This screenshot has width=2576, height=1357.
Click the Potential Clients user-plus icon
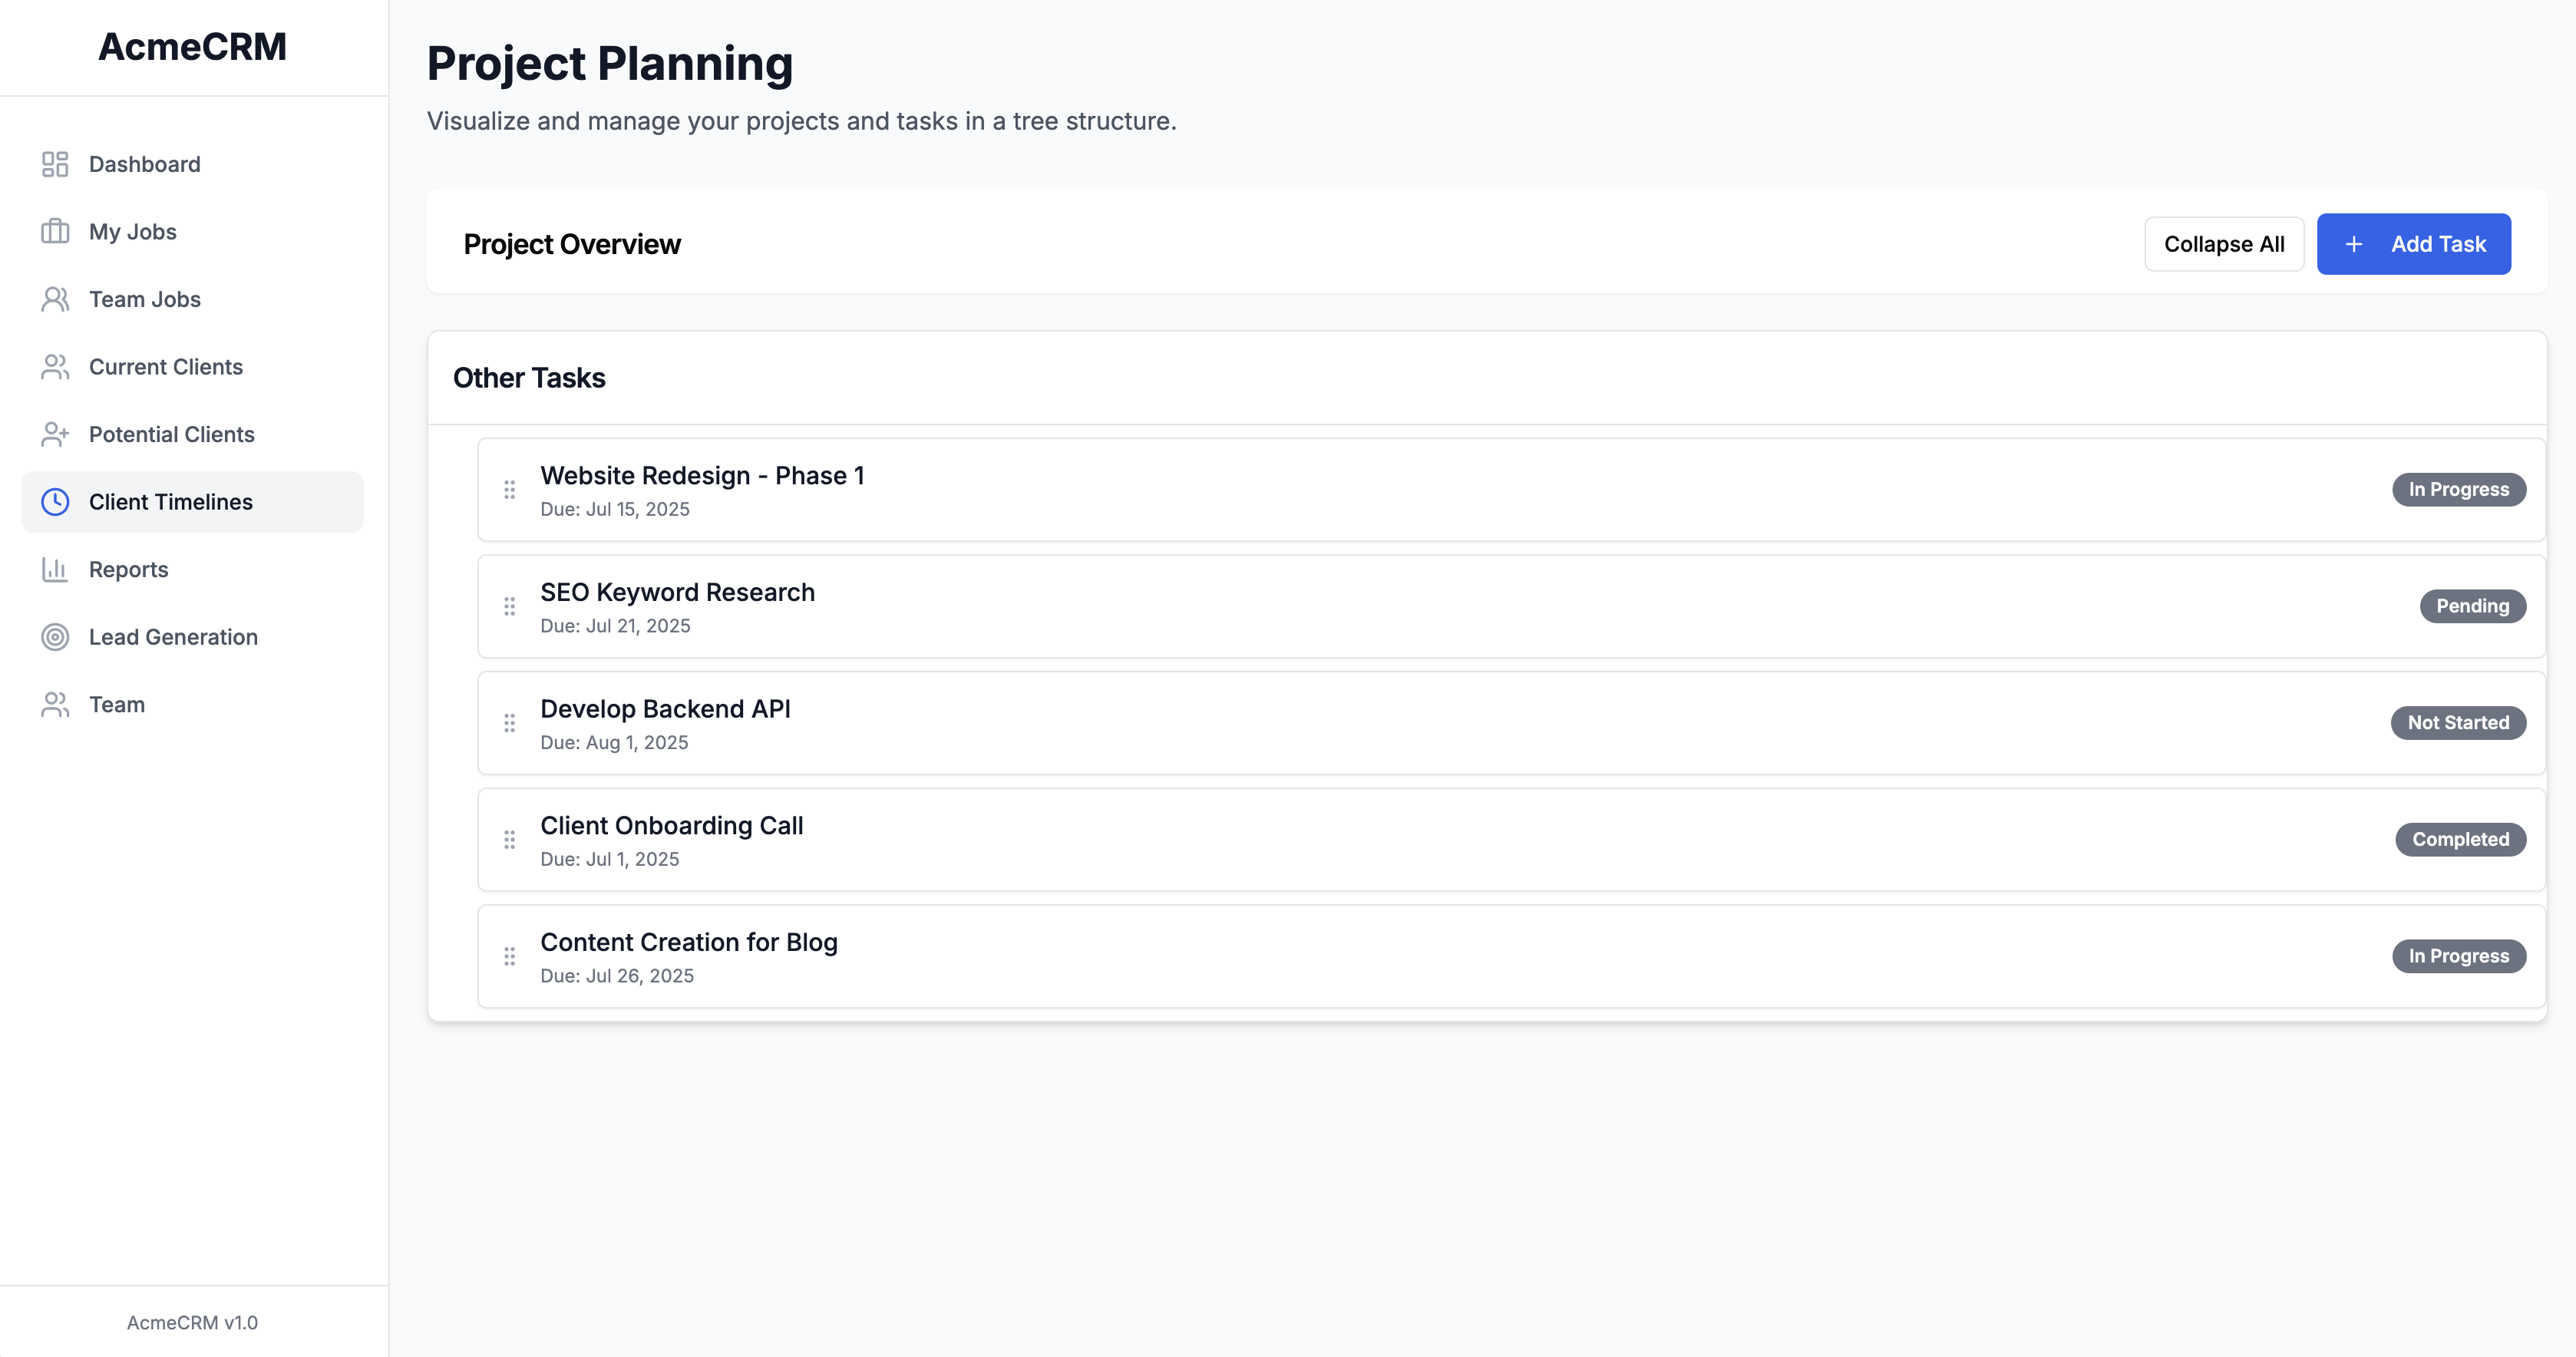pos(55,434)
